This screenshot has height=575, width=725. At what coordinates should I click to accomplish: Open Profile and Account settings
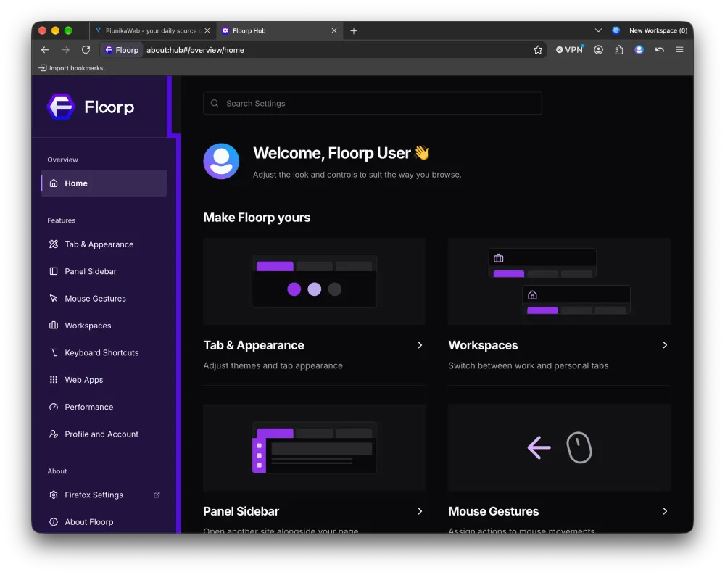coord(104,434)
